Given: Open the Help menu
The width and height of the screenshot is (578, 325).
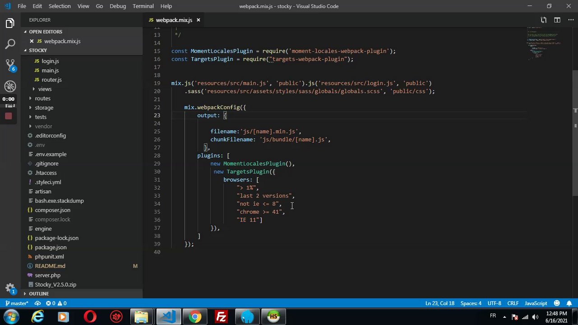Looking at the screenshot, I should coord(166,6).
